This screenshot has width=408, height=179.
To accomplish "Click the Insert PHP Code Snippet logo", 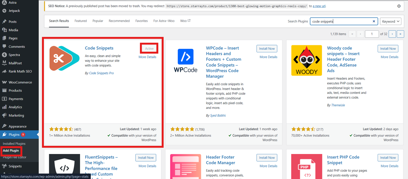I will click(307, 167).
